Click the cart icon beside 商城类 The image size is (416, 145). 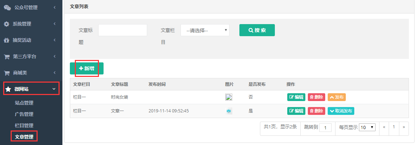7,73
